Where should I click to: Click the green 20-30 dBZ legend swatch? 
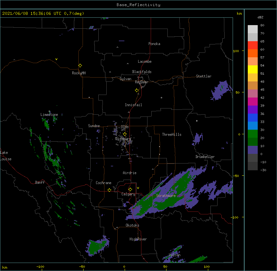(x=253, y=134)
